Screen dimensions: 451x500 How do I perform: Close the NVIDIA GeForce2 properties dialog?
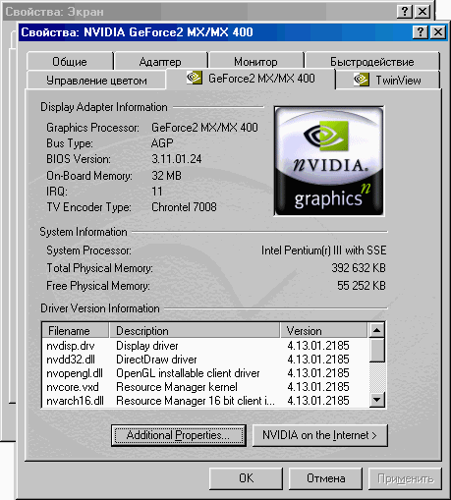pyautogui.click(x=438, y=32)
